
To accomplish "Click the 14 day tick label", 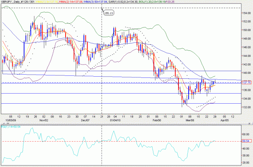I will pyautogui.click(x=94, y=117).
